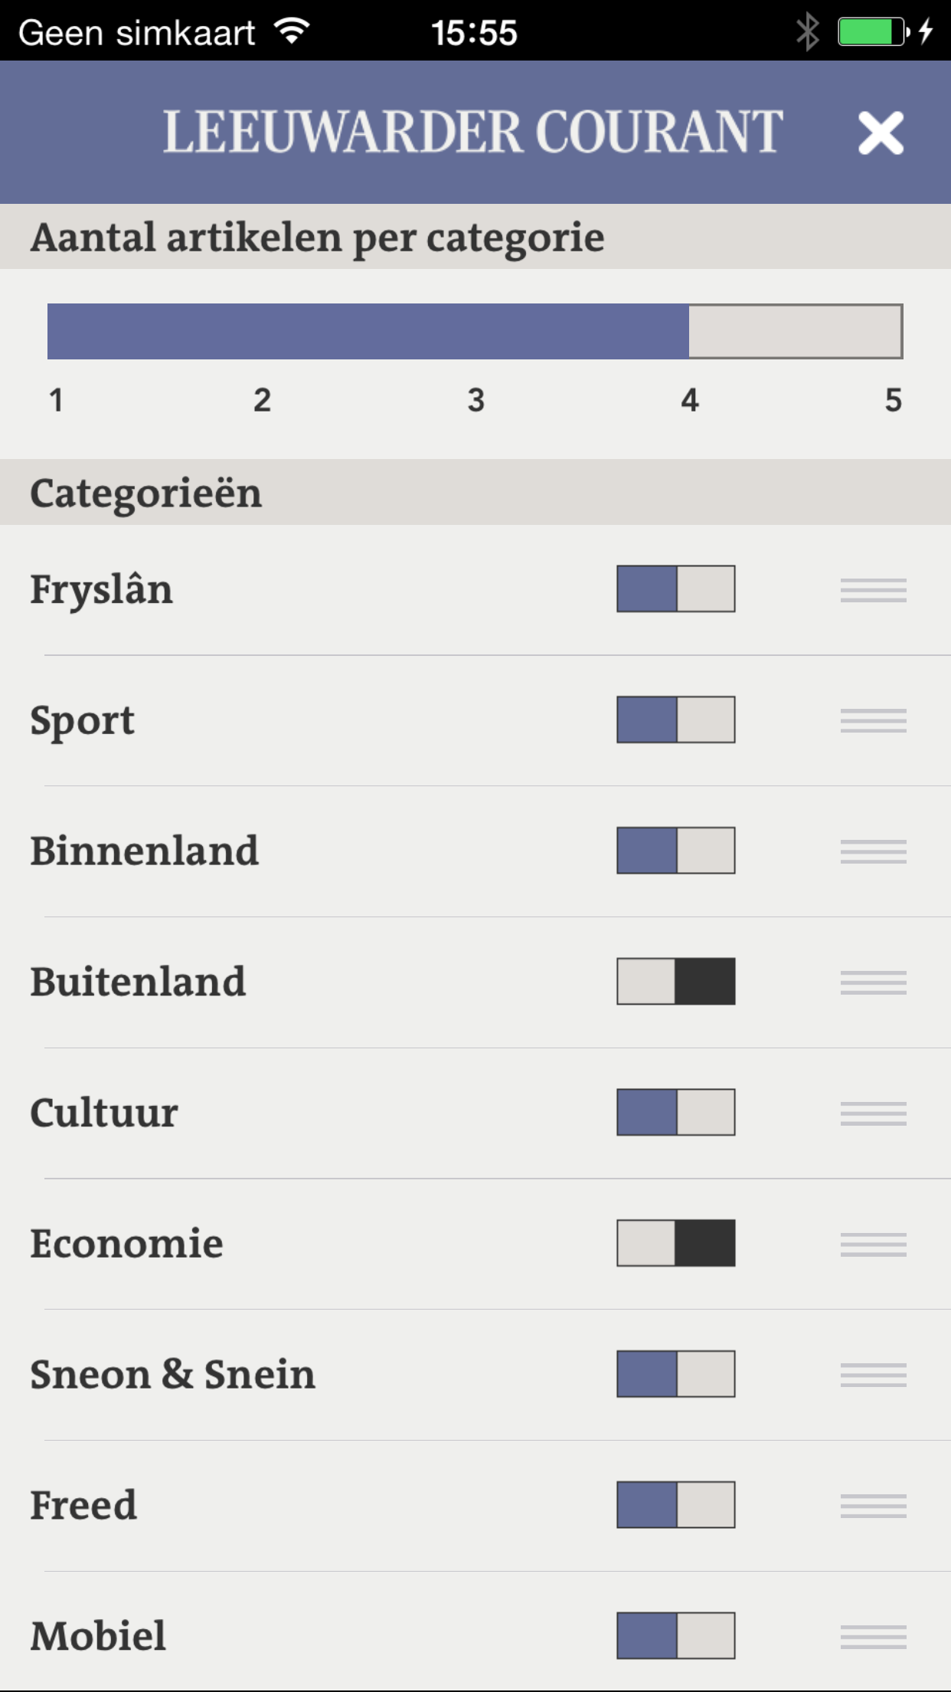Close the settings panel with the X

coord(881,133)
